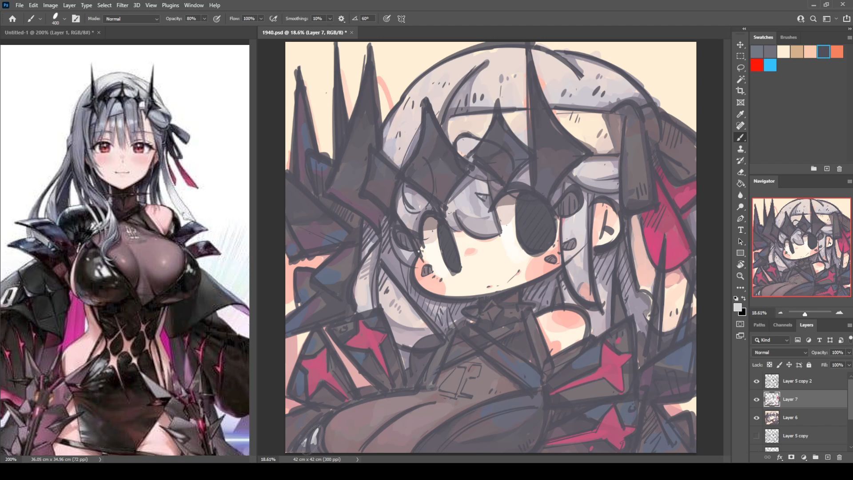Select the Healing Brush tool
The height and width of the screenshot is (480, 853).
point(740,126)
